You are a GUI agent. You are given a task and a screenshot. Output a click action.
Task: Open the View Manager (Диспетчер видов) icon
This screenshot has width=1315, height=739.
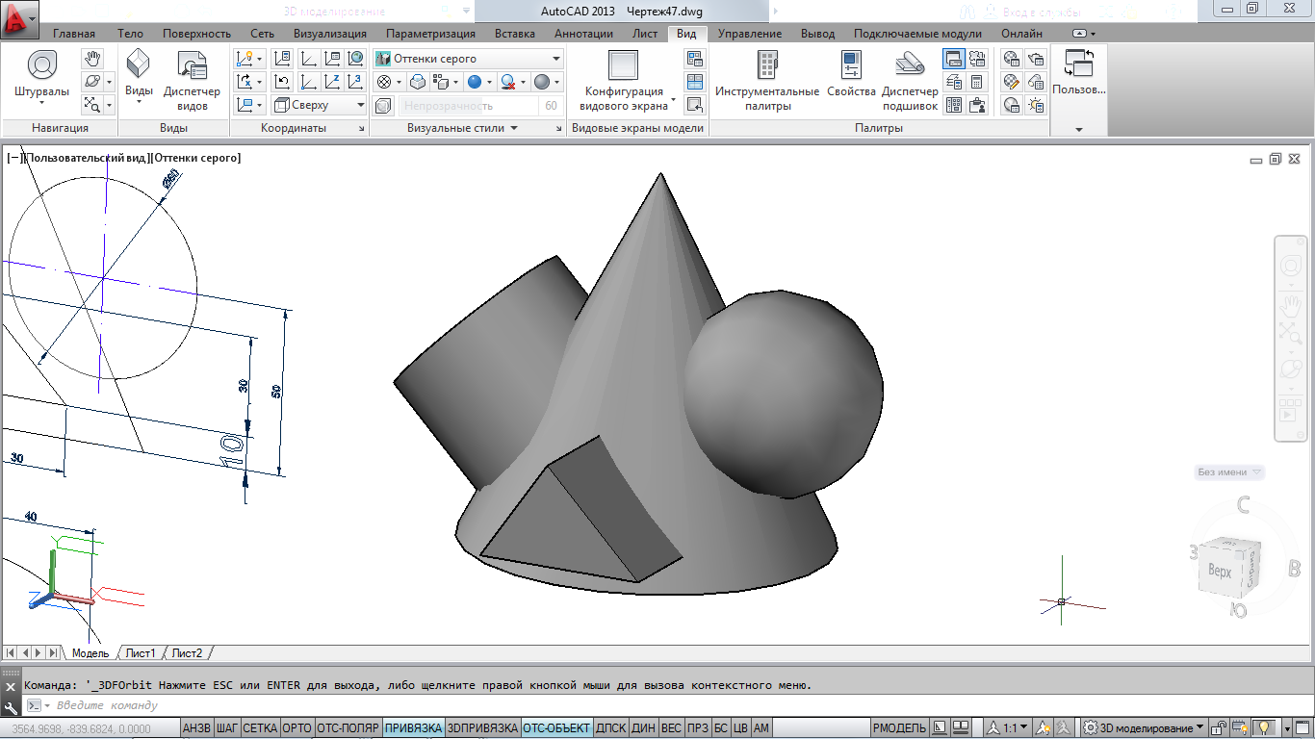[192, 66]
